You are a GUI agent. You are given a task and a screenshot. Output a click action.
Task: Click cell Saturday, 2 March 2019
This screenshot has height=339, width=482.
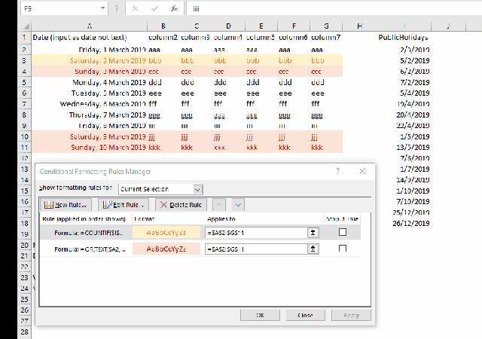pyautogui.click(x=90, y=60)
